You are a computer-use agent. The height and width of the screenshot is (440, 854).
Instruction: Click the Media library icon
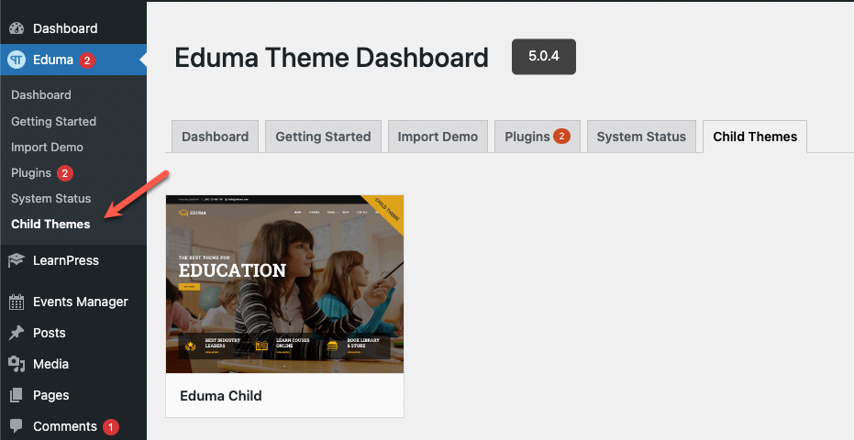(17, 364)
